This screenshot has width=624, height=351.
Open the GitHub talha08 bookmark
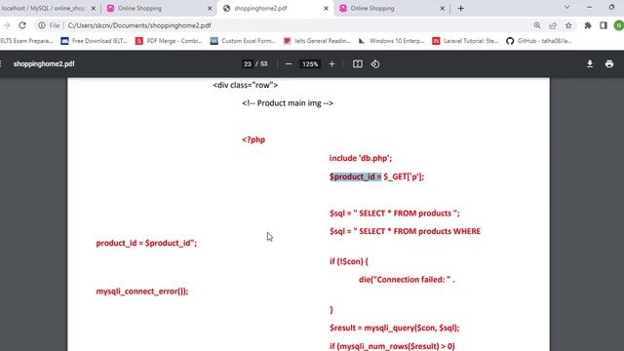pos(539,41)
